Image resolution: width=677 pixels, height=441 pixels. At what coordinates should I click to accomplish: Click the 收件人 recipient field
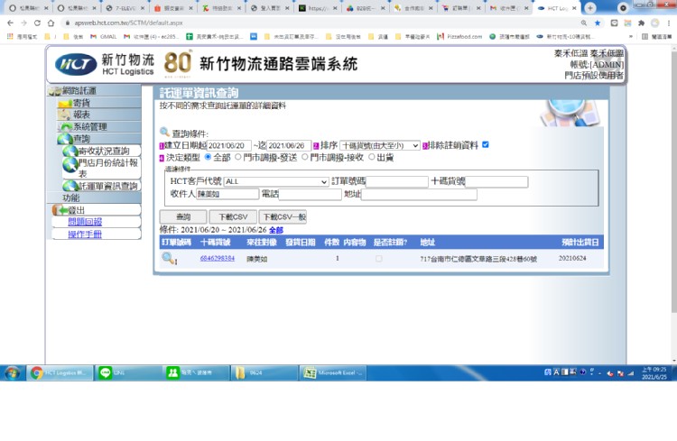click(x=227, y=194)
